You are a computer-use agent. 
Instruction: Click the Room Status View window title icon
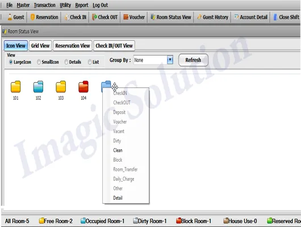[x=5, y=31]
